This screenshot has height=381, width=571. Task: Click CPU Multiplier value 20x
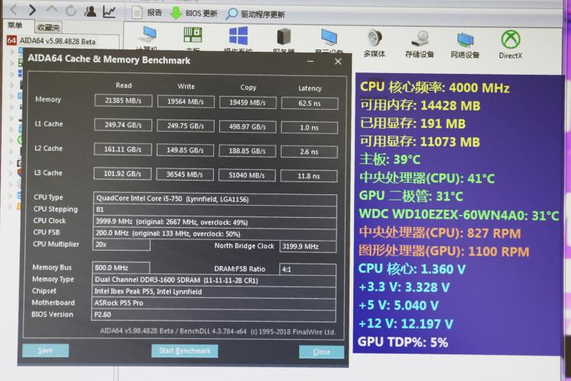pos(121,245)
